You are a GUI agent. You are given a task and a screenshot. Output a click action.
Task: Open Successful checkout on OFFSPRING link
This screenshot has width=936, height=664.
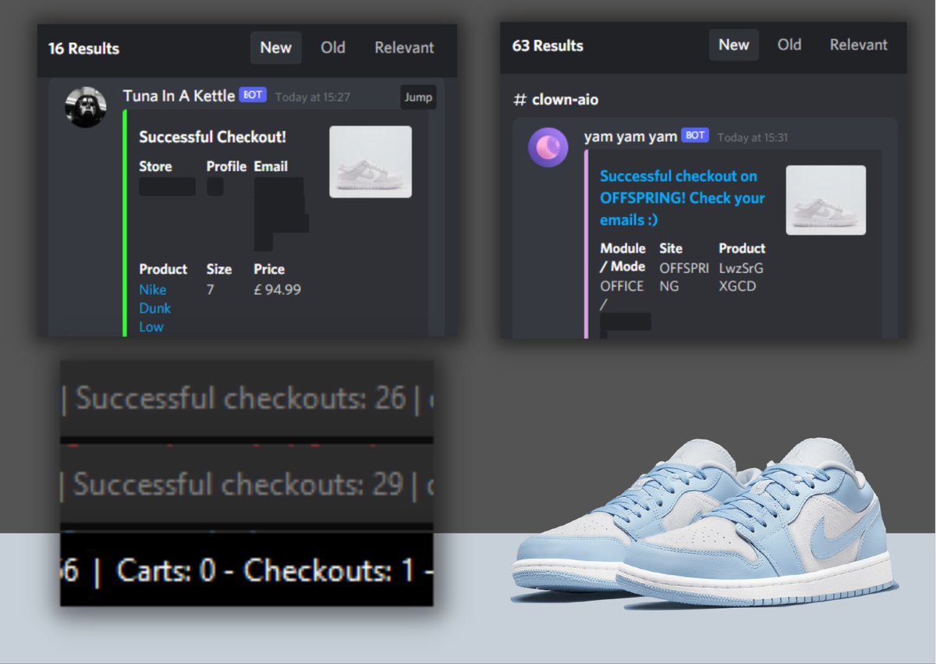682,197
